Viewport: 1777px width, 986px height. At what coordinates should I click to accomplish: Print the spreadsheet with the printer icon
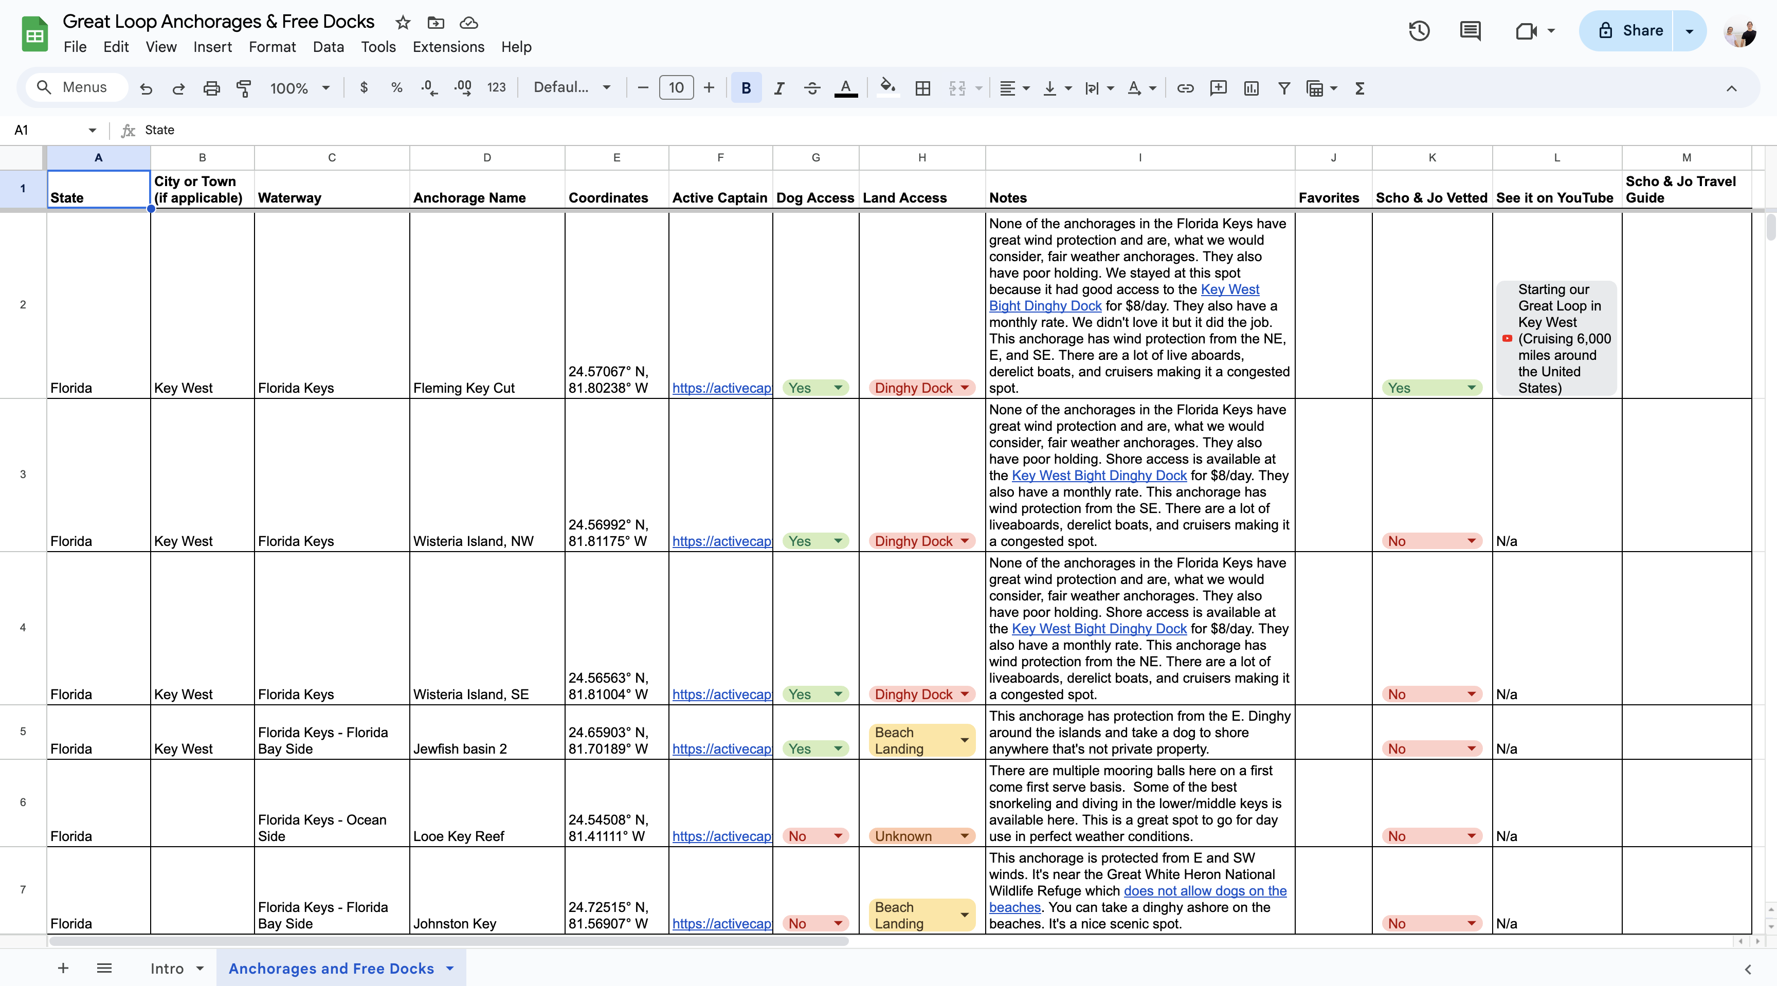[x=212, y=88]
